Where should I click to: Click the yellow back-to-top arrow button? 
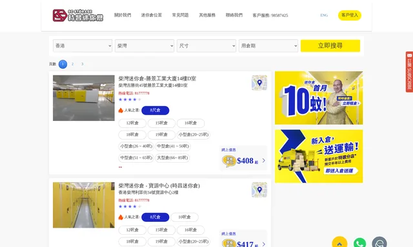click(339, 242)
